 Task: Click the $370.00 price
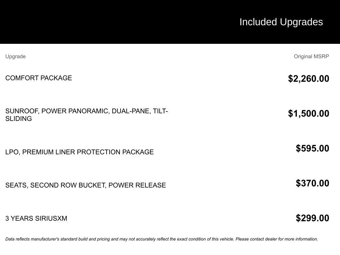[x=312, y=183]
